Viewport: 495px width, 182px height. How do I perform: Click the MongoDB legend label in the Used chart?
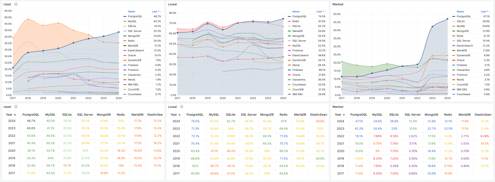pyautogui.click(x=134, y=36)
